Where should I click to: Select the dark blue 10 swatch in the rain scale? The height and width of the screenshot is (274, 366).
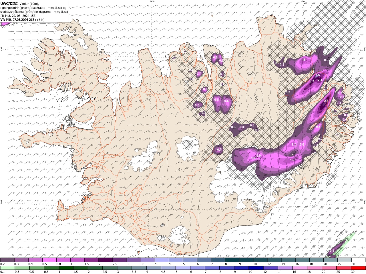[255, 268]
